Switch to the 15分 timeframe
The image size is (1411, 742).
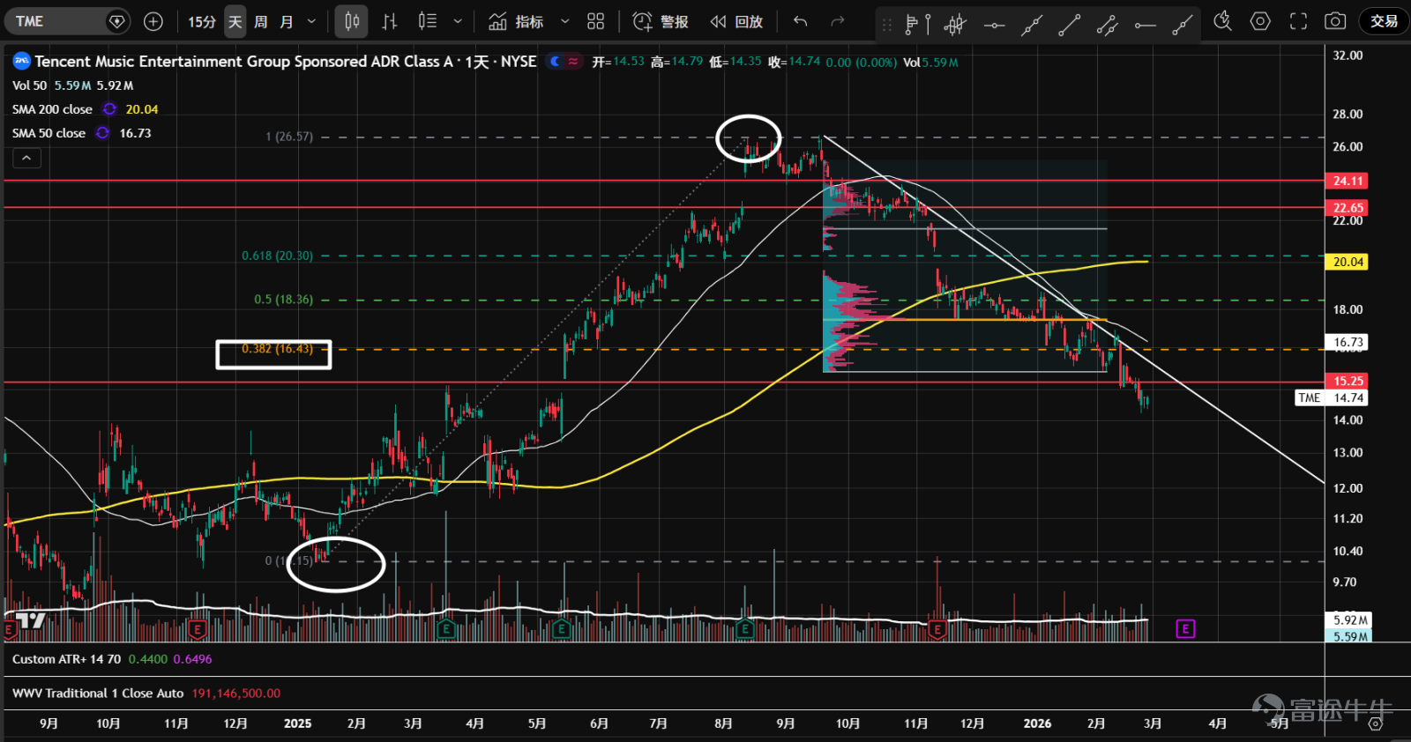[202, 21]
